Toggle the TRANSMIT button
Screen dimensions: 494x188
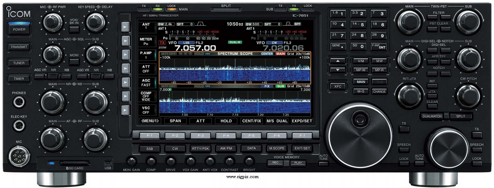pos(19,47)
